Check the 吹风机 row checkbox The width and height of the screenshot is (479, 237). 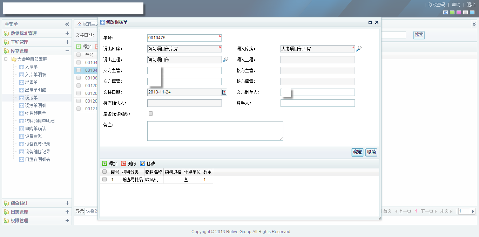(x=104, y=180)
